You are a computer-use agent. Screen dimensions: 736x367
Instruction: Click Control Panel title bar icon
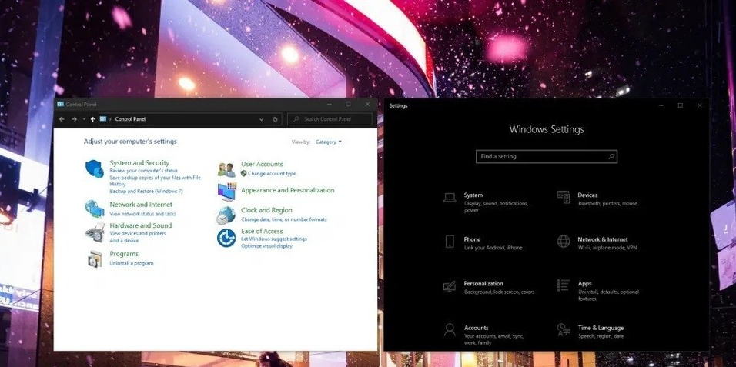tap(60, 104)
